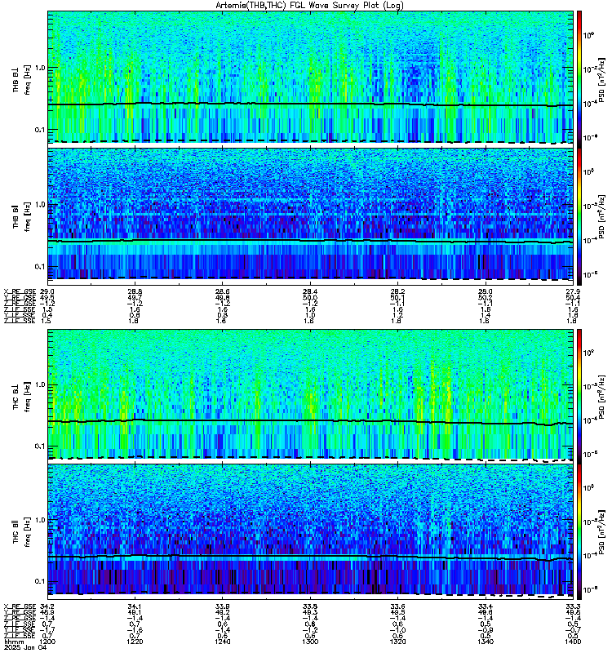Click the color bar beside the THC B-parallel panel
Screen dimensions: 612x653
(579, 532)
